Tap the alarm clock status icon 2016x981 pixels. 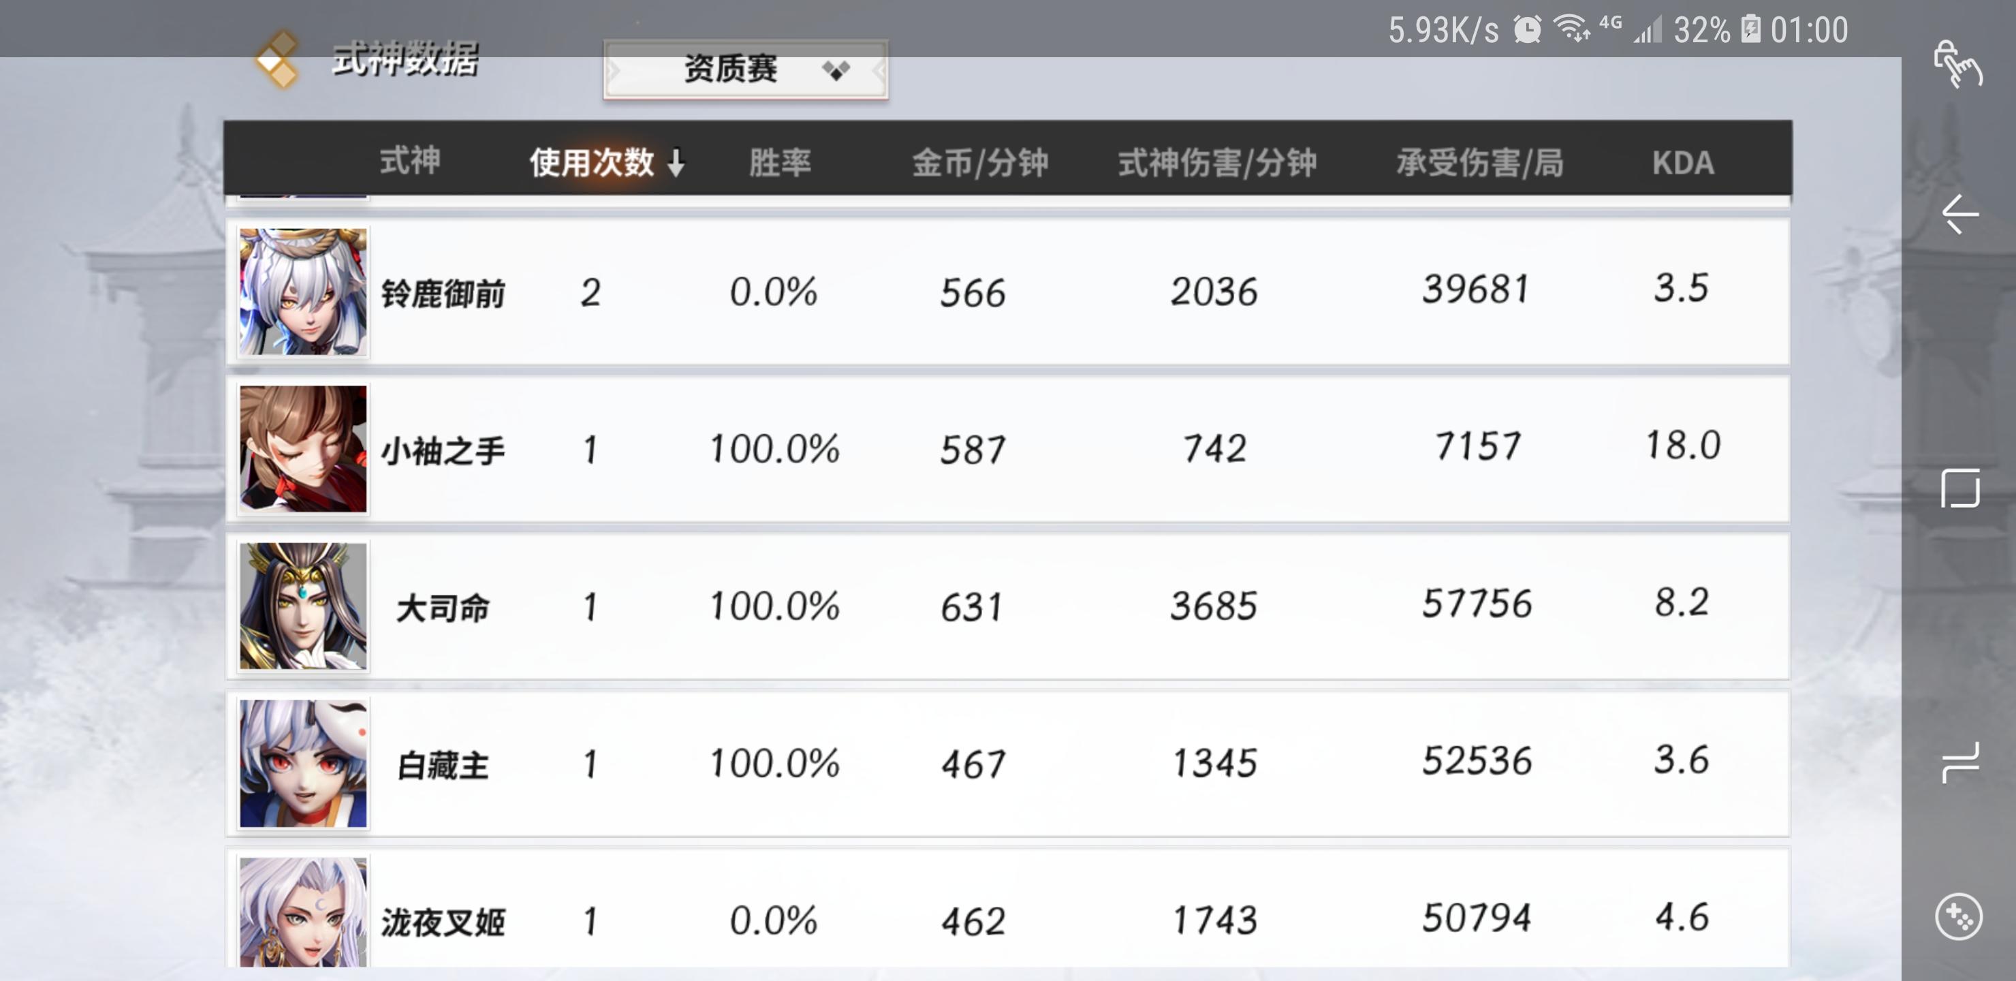coord(1527,30)
